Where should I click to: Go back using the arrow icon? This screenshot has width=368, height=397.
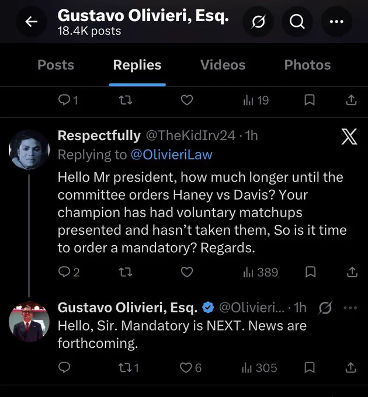(32, 22)
